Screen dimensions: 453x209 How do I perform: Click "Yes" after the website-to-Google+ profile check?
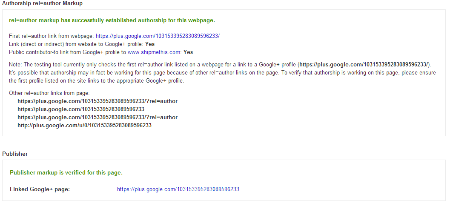tap(150, 44)
